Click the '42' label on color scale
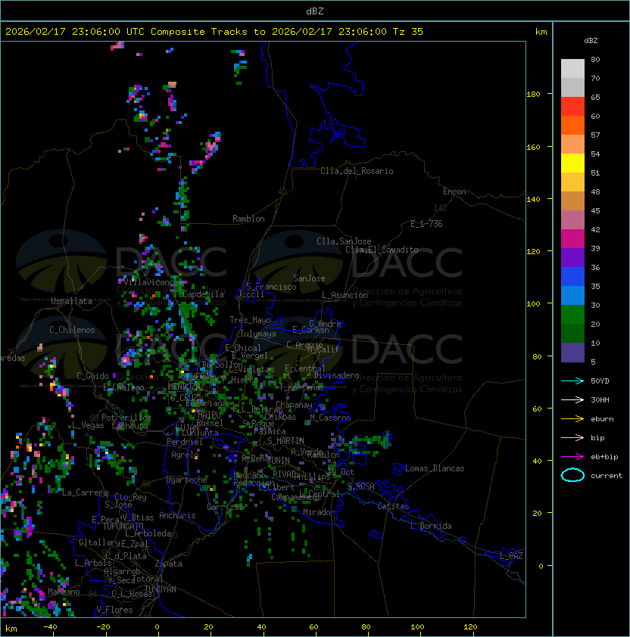 point(595,229)
